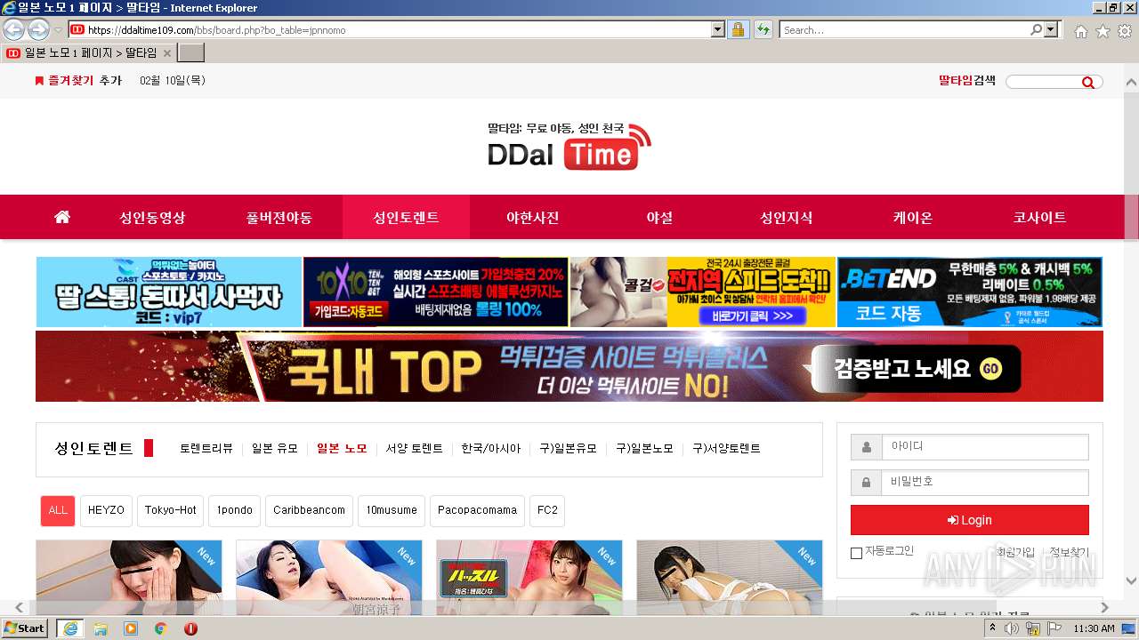Click the 11:30 AM taskbar clock

point(1094,628)
